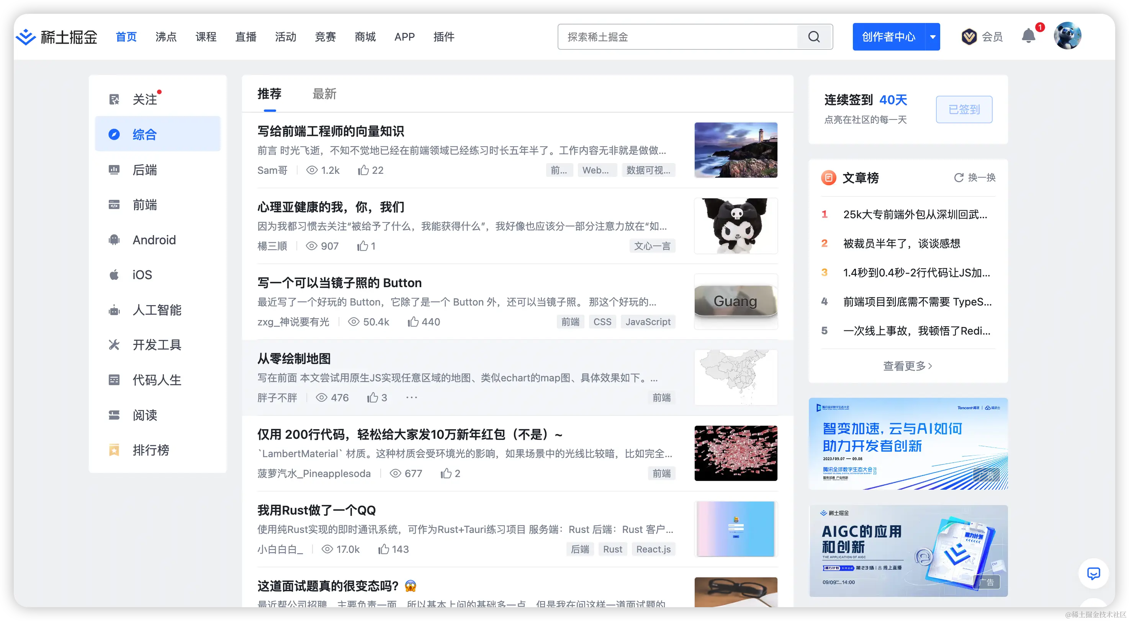The width and height of the screenshot is (1129, 621).
Task: Like the Rust QQ article thumbs-up
Action: pos(383,549)
